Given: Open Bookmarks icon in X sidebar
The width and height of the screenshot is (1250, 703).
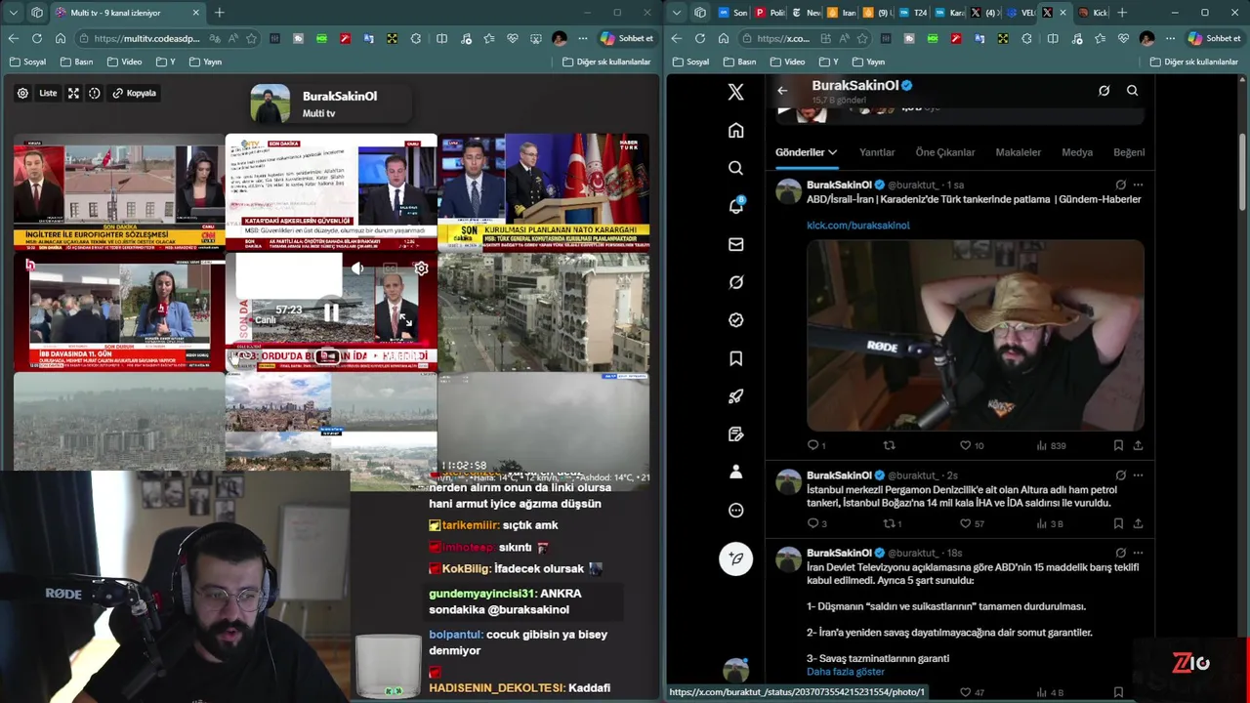Looking at the screenshot, I should click(x=736, y=358).
